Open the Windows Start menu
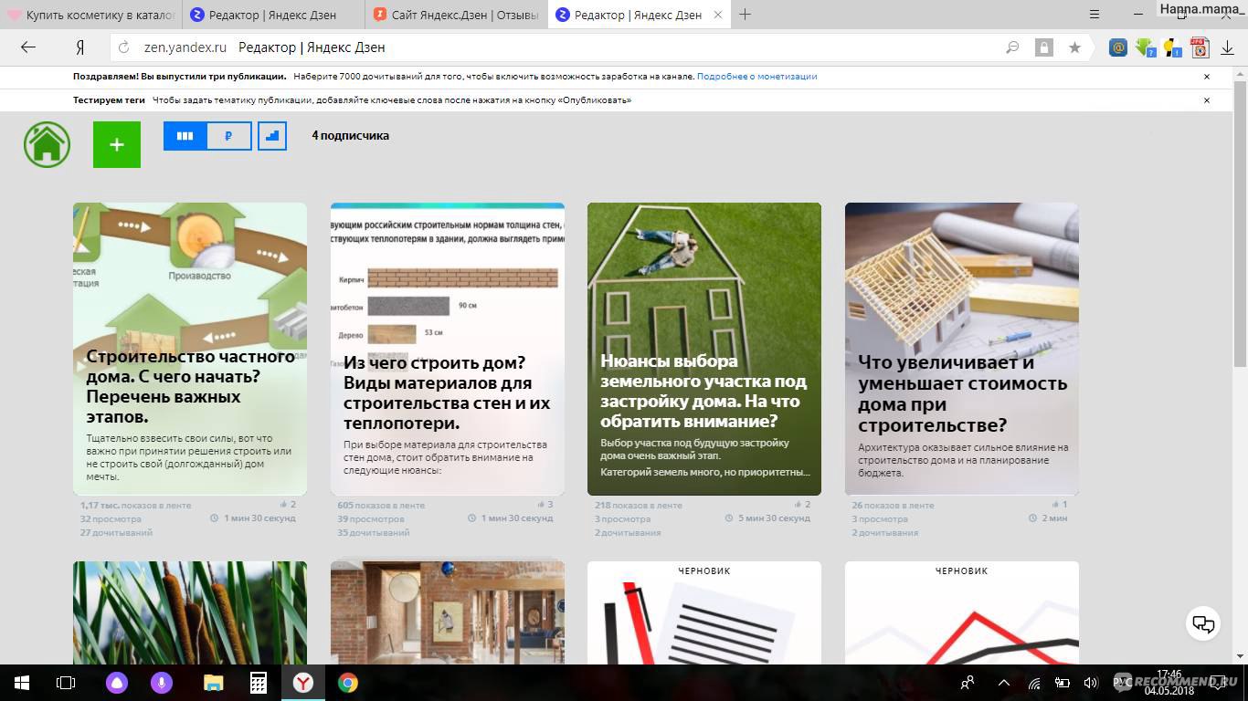This screenshot has height=701, width=1248. [21, 683]
